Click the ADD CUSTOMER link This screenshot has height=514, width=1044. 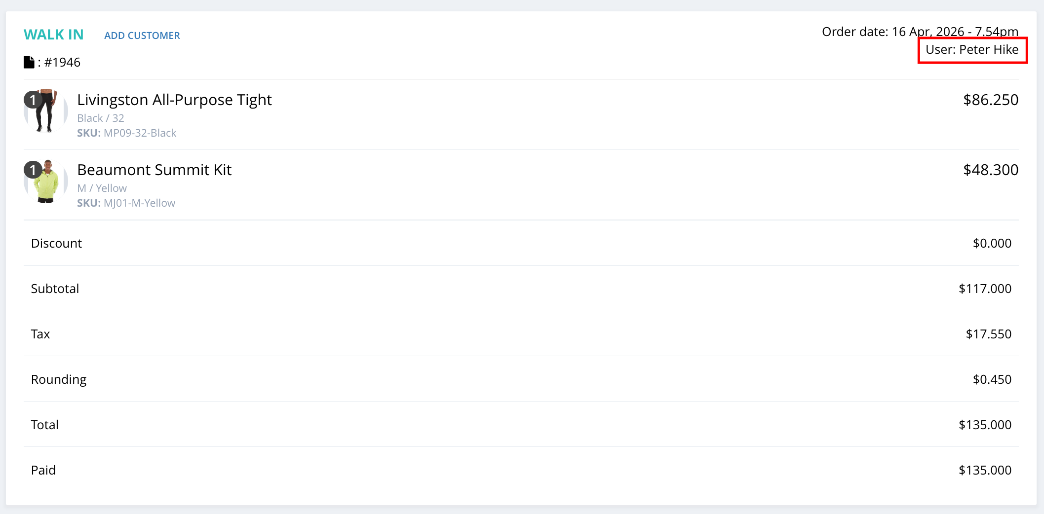142,36
